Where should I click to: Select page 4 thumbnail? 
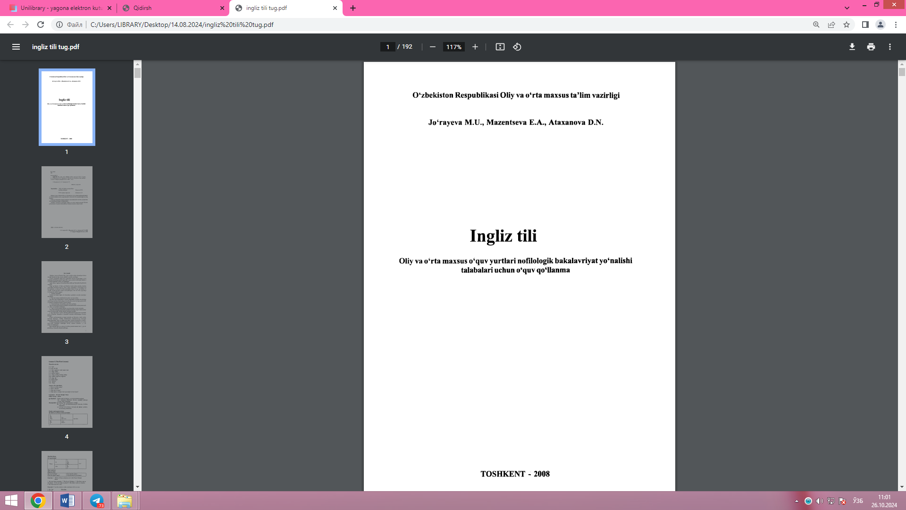point(67,392)
